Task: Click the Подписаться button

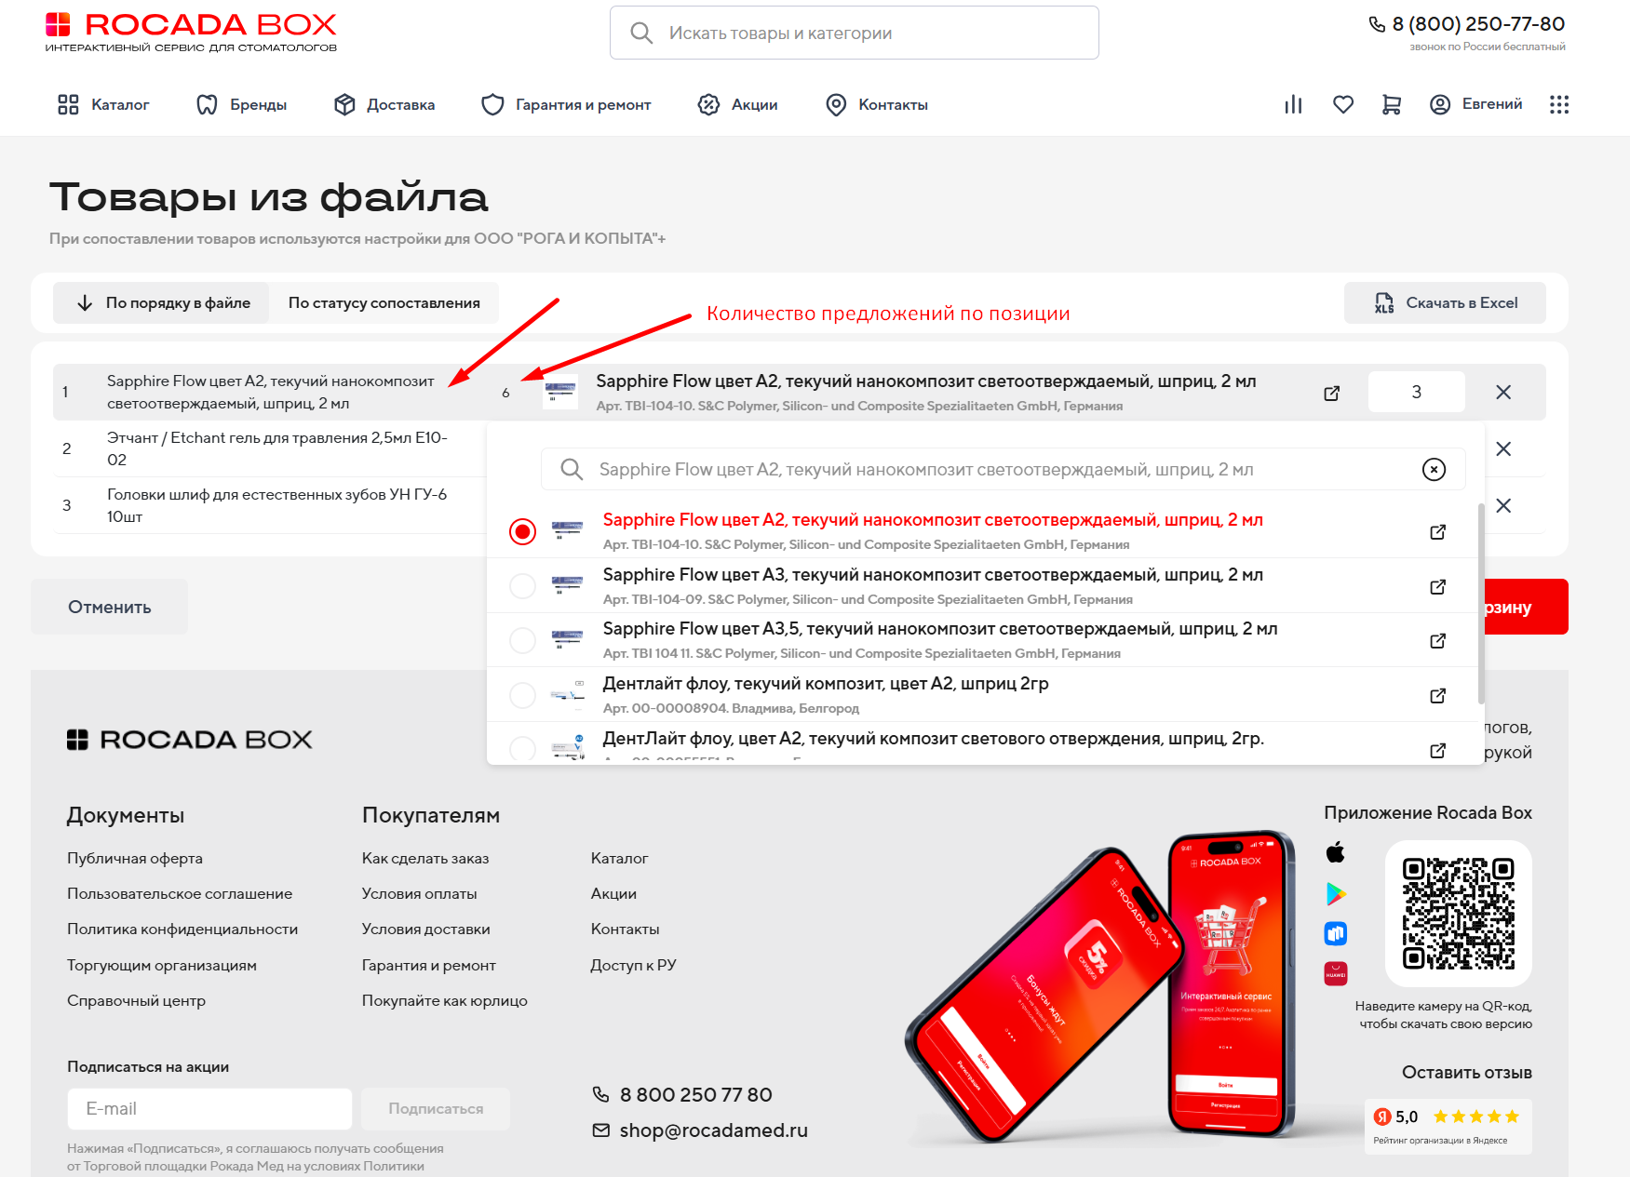Action: (436, 1109)
